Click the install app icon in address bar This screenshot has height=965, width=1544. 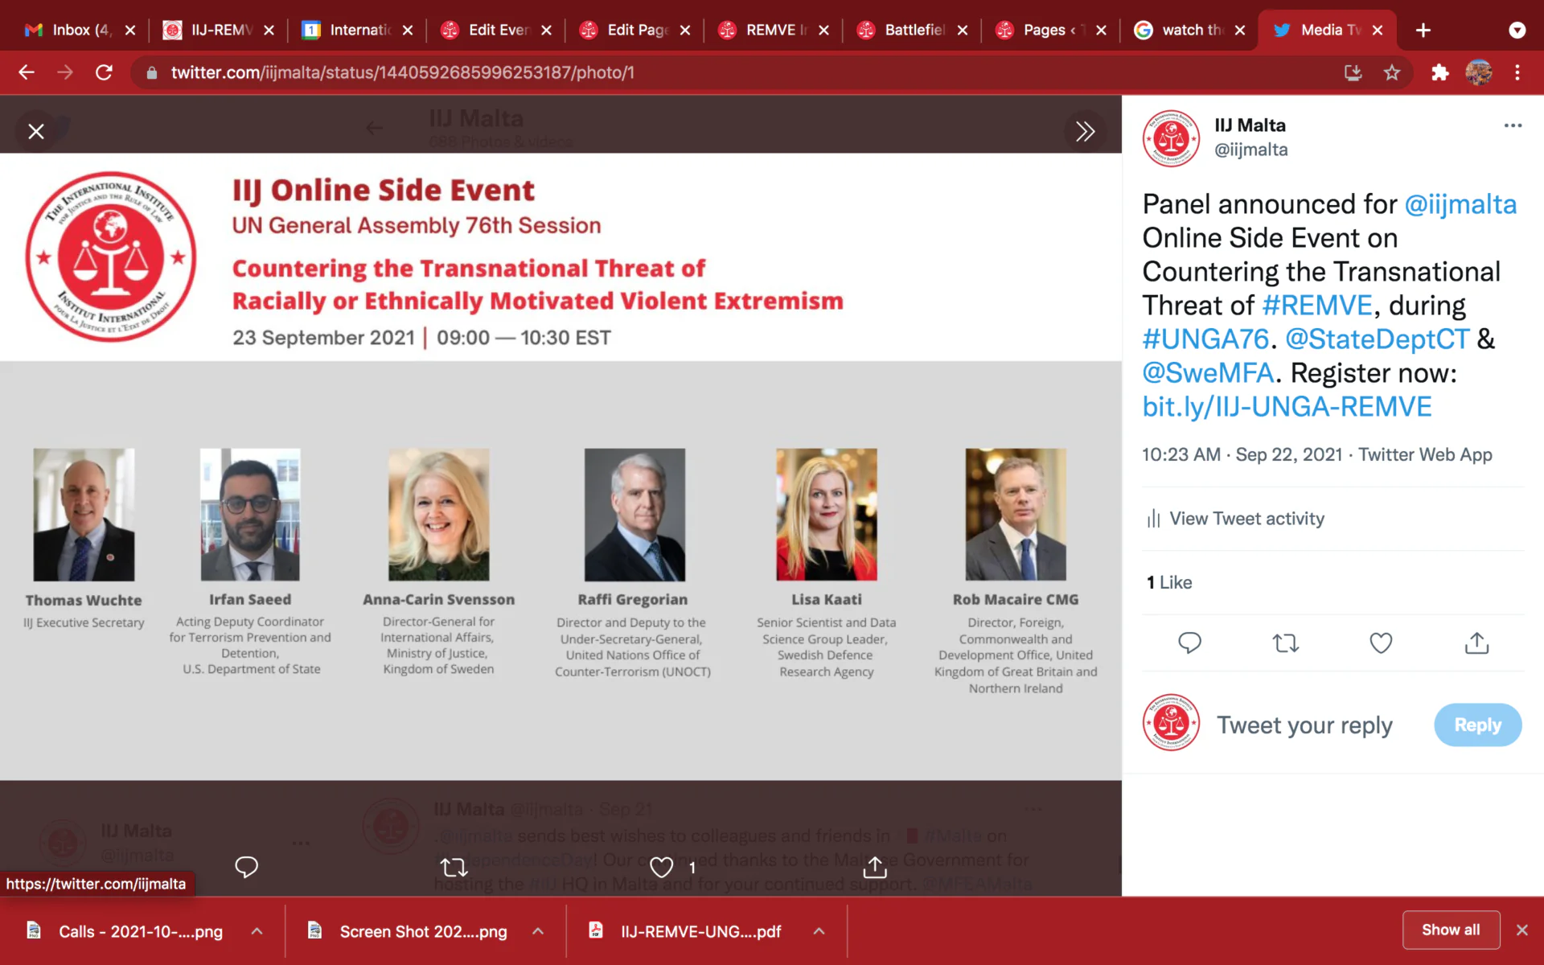click(x=1353, y=72)
